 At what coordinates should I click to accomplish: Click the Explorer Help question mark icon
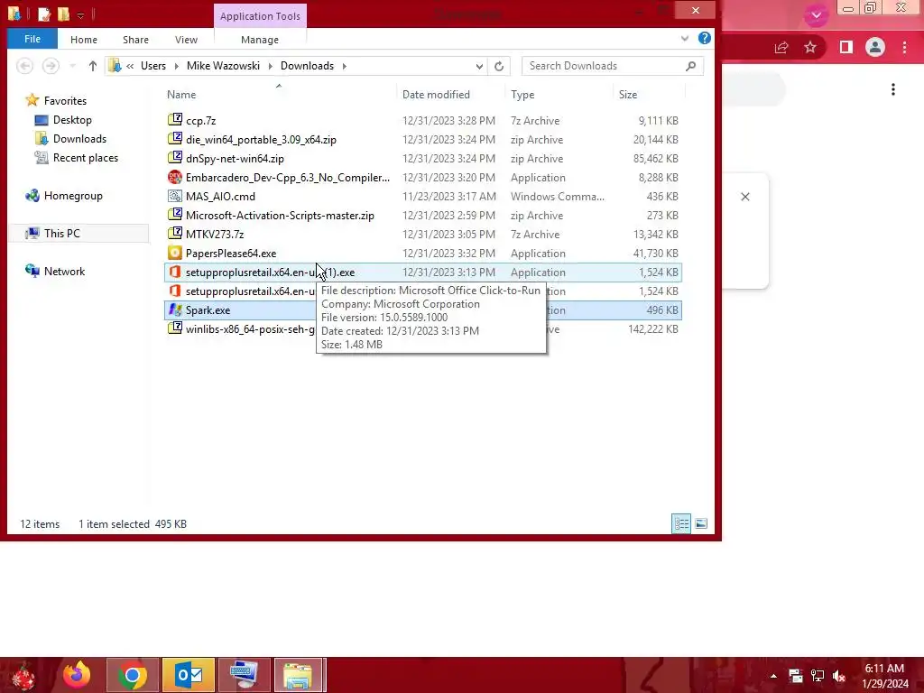pos(704,38)
